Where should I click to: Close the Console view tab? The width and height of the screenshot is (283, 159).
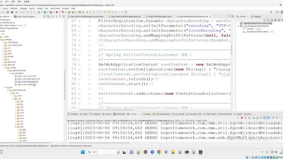point(138,114)
